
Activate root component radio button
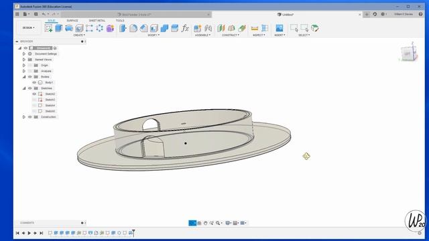click(55, 48)
